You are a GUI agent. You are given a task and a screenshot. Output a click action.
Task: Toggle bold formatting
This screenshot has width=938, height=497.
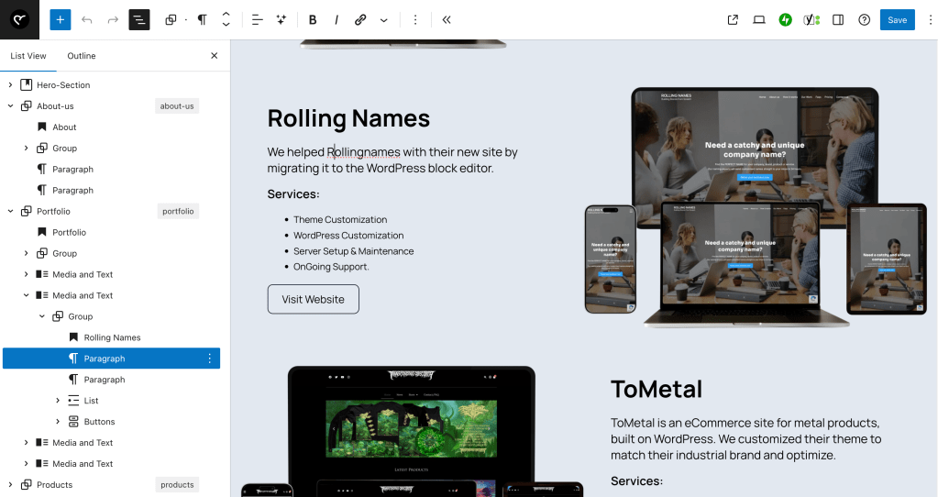313,20
